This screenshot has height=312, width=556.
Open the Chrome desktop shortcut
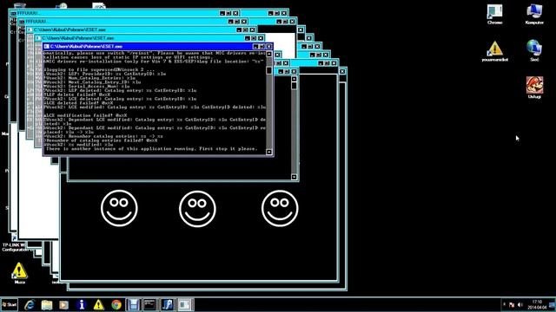[494, 15]
